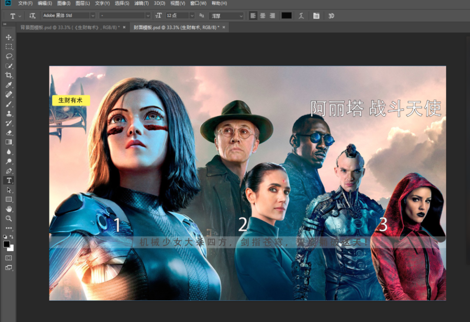Toggle Quick Mask mode
The width and height of the screenshot is (470, 322).
point(9,258)
